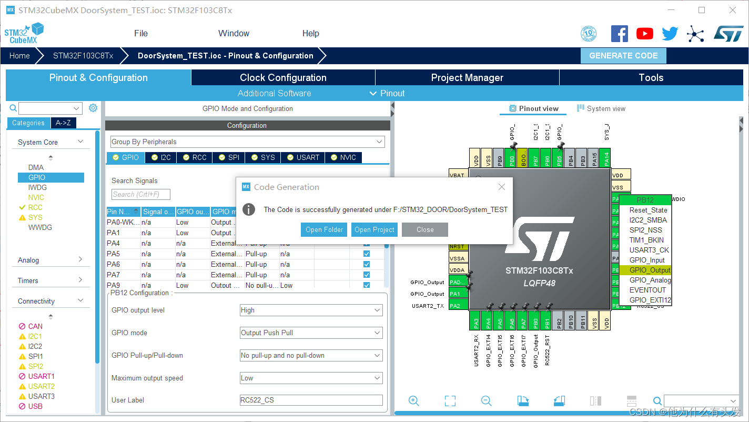Open the Group By Peripherals dropdown

tap(247, 142)
